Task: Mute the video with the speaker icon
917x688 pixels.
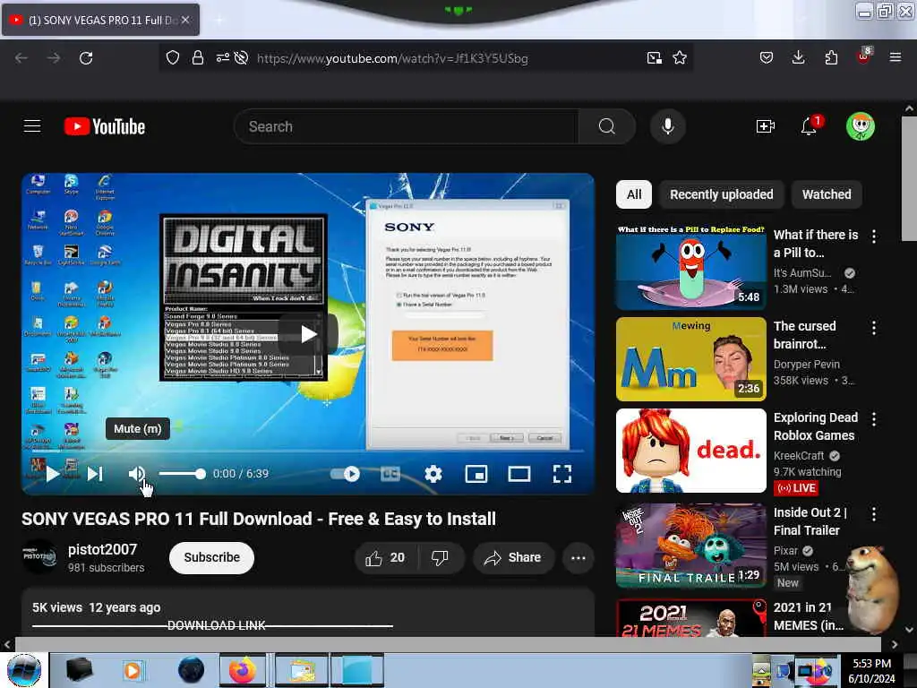Action: click(137, 474)
